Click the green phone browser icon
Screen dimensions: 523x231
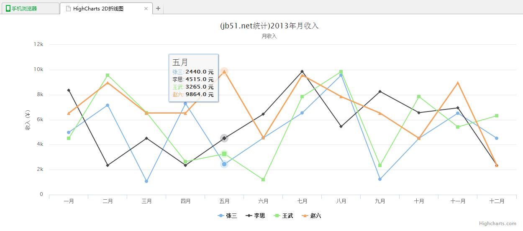8,8
